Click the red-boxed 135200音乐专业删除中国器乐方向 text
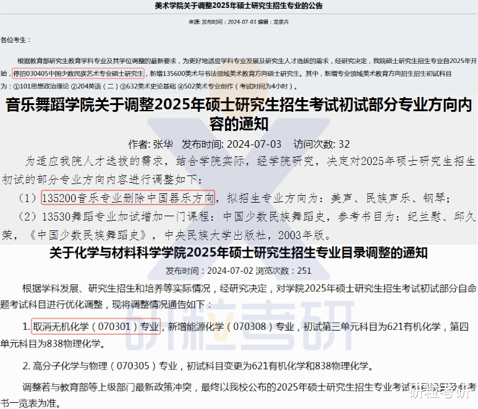Viewport: 478px width, 409px height. (x=128, y=198)
